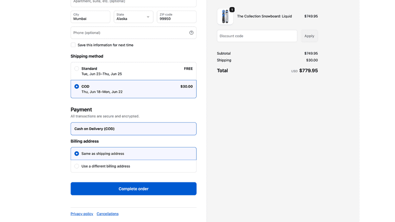Open the Privacy policy link
The height and width of the screenshot is (222, 395).
click(x=82, y=214)
